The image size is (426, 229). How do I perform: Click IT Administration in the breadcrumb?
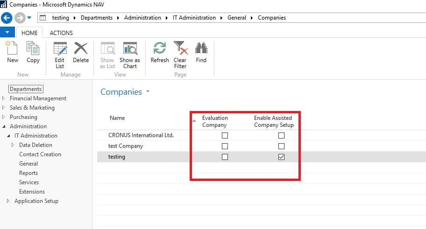point(194,18)
